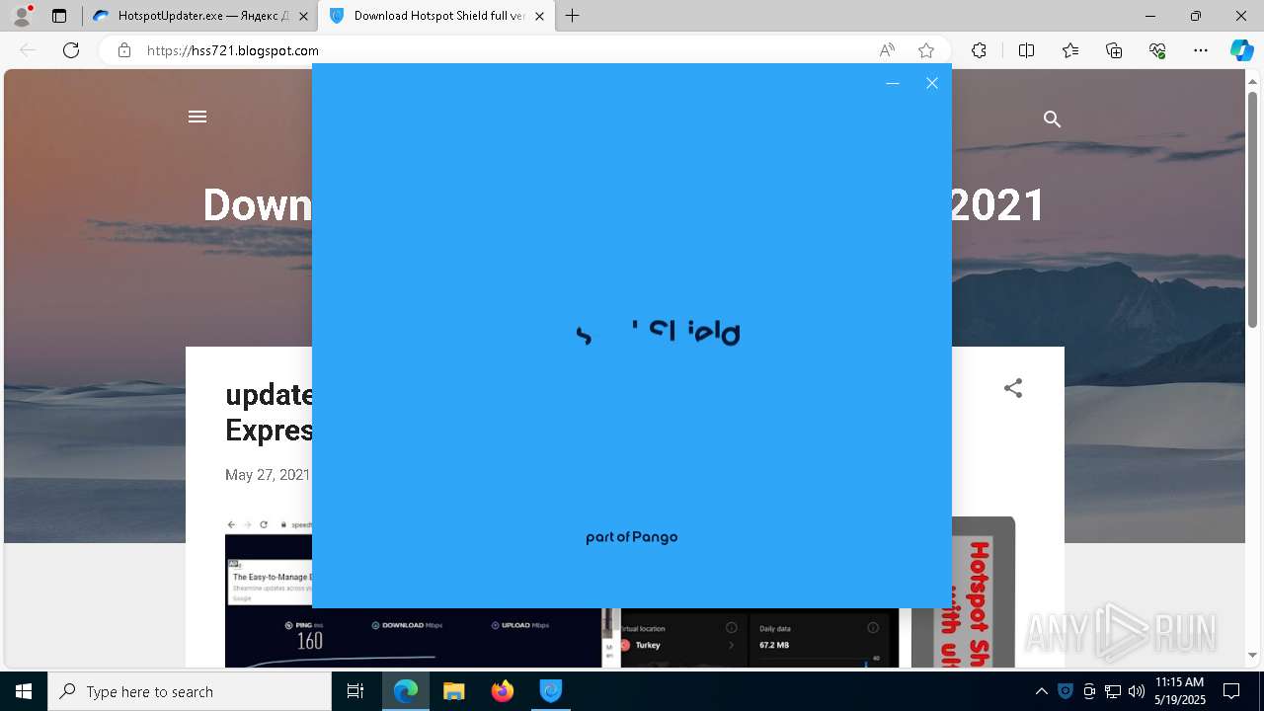Show hidden system tray icons
1264x711 pixels.
point(1041,691)
